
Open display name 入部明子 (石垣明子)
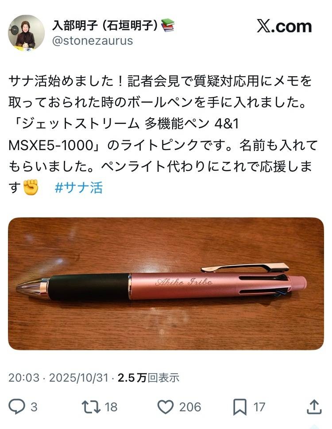105,25
